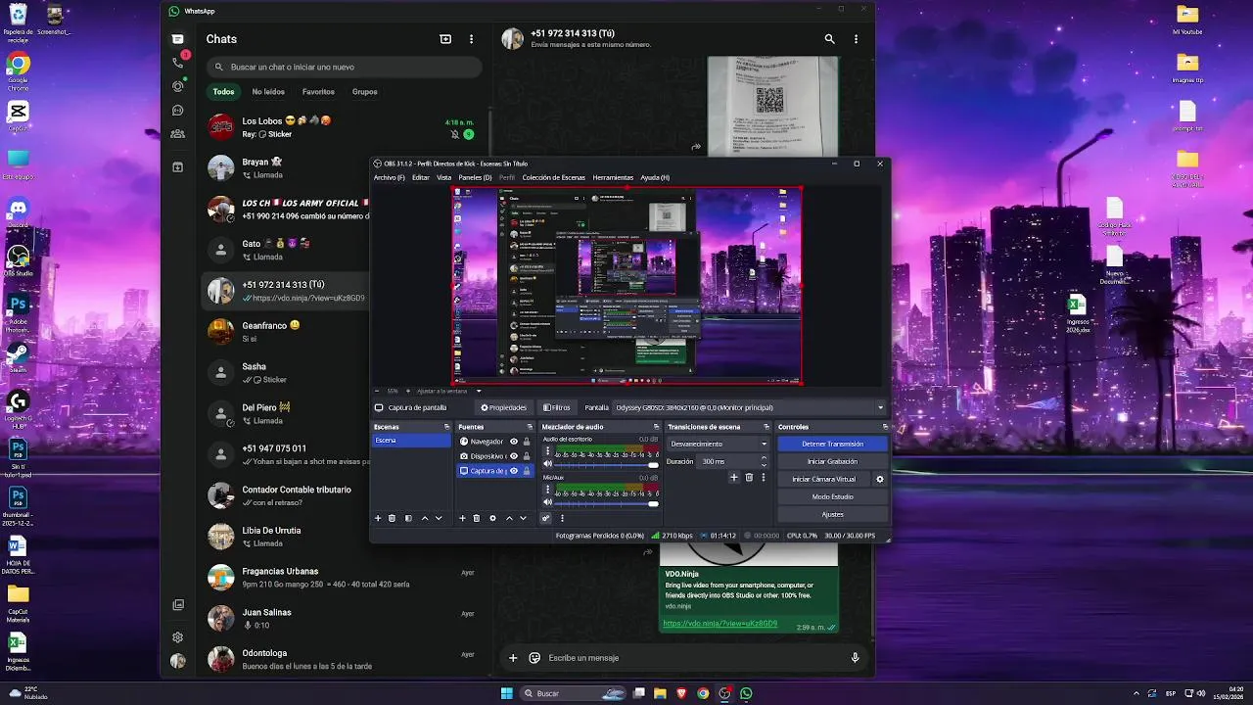This screenshot has height=705, width=1253.
Task: Hide the Captura de pantalla source
Action: (513, 471)
